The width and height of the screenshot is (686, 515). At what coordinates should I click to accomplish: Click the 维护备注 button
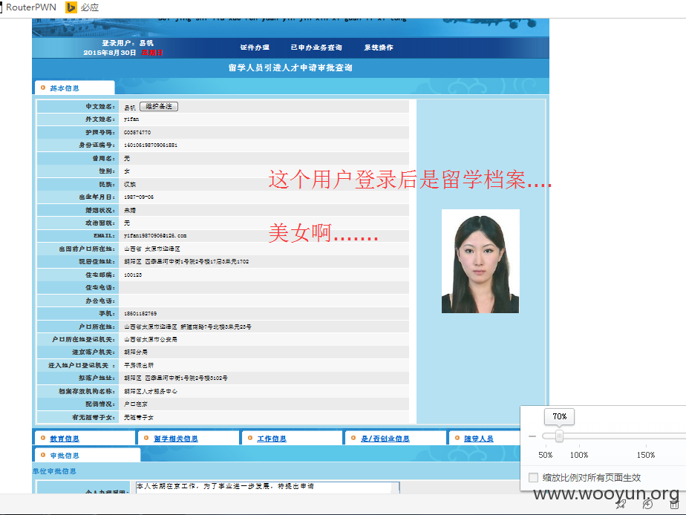(x=159, y=106)
